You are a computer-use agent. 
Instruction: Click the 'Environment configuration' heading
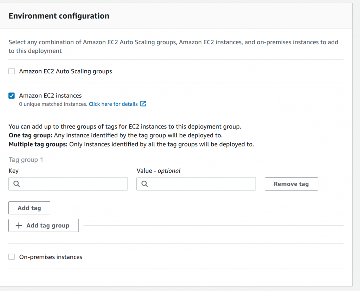coord(59,16)
